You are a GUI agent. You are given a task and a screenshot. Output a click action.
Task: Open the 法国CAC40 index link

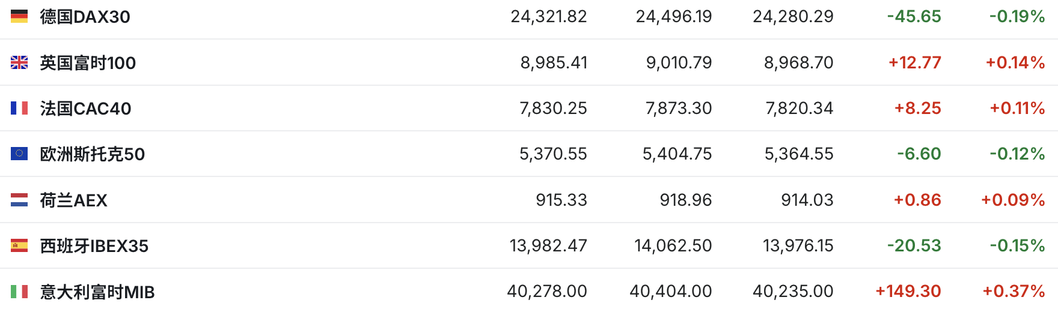click(85, 109)
